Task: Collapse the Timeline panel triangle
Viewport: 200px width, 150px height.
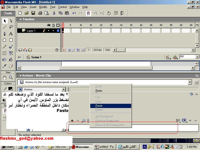Action: tap(20, 19)
